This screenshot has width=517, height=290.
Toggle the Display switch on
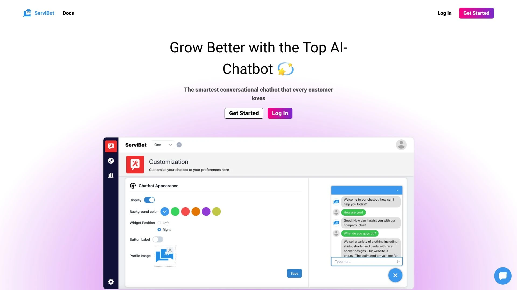pyautogui.click(x=149, y=200)
